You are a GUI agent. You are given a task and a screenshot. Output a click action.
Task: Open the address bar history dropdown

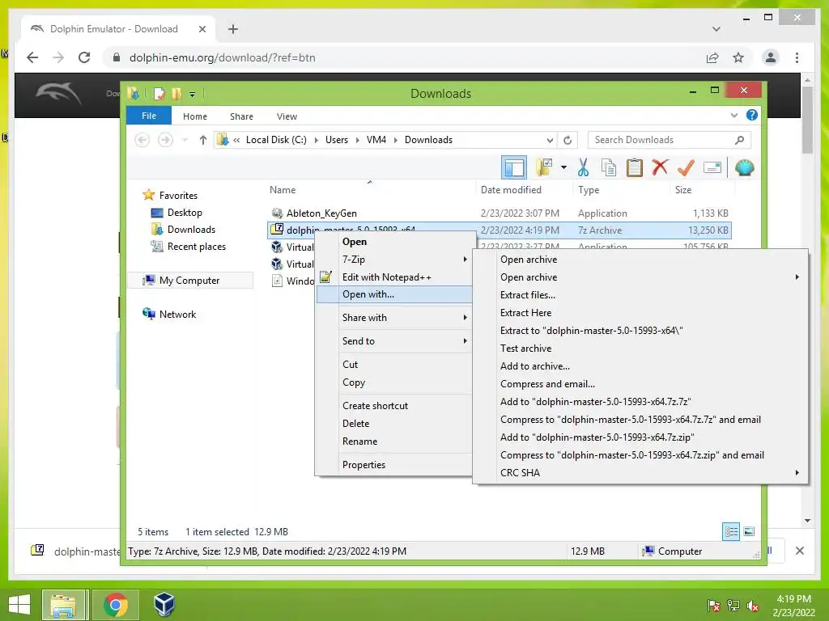point(550,140)
